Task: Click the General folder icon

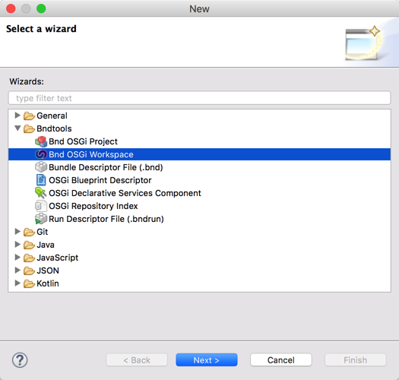Action: click(x=29, y=116)
